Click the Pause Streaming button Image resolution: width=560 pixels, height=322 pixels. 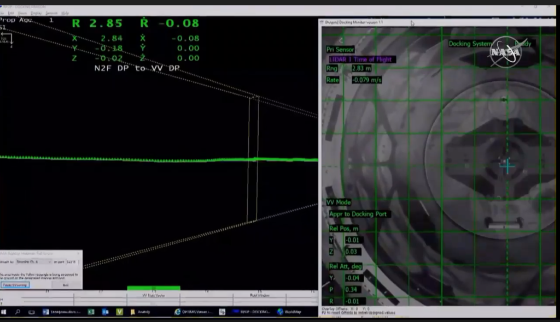(x=15, y=285)
